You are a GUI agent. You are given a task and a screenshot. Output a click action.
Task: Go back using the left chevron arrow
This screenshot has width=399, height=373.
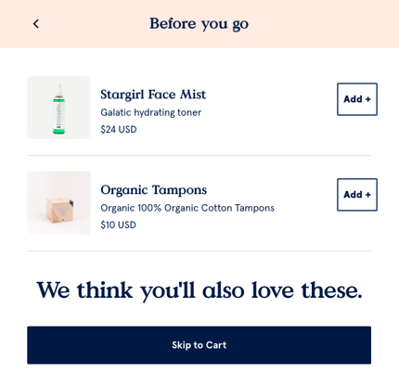(36, 24)
